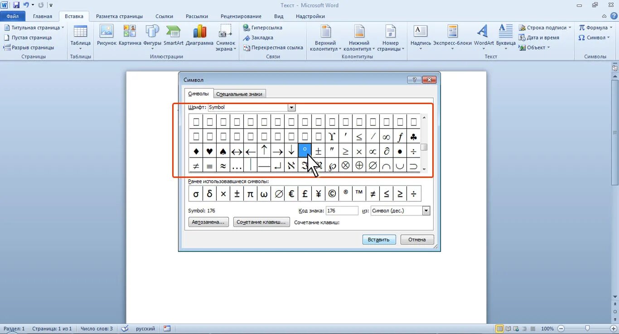Open Нижний колонтитул footer menu

359,38
